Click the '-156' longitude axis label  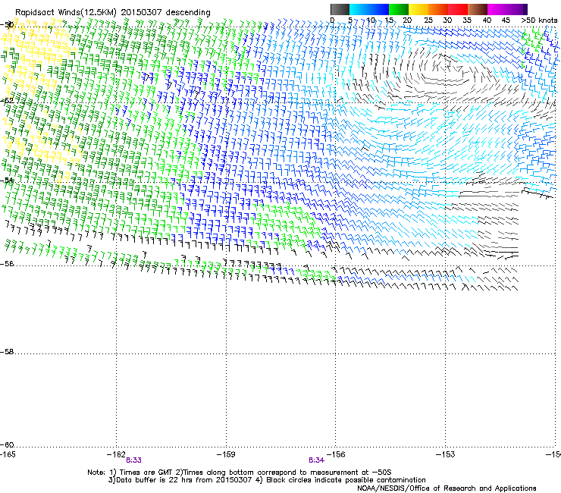point(336,454)
